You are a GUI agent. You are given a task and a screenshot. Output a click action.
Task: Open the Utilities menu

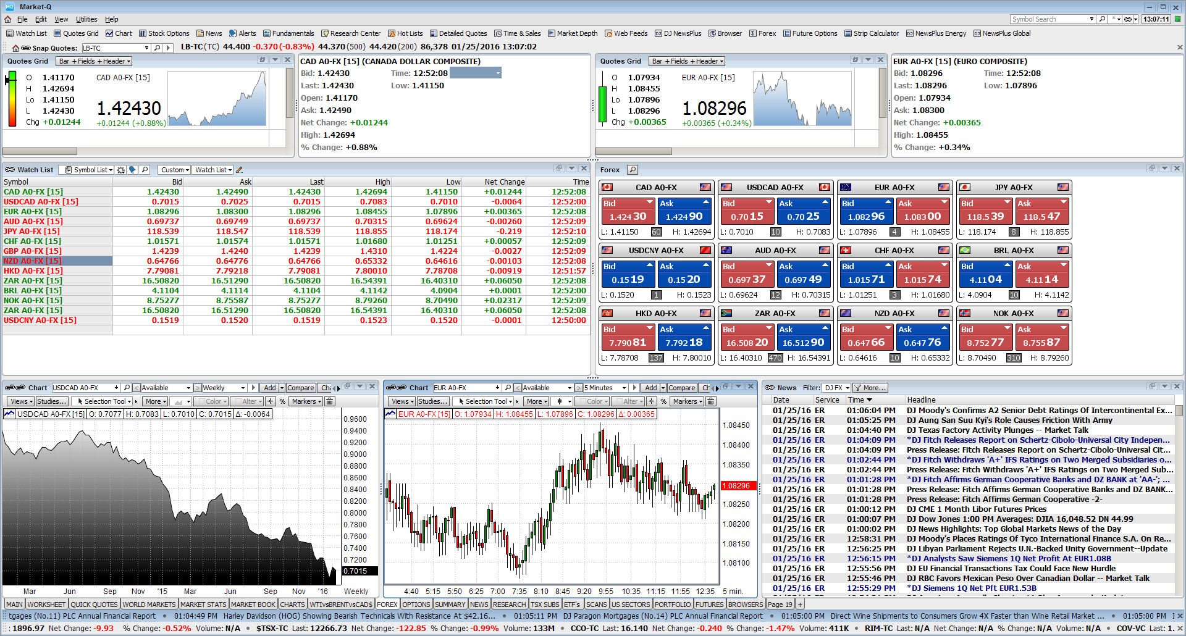pos(86,19)
